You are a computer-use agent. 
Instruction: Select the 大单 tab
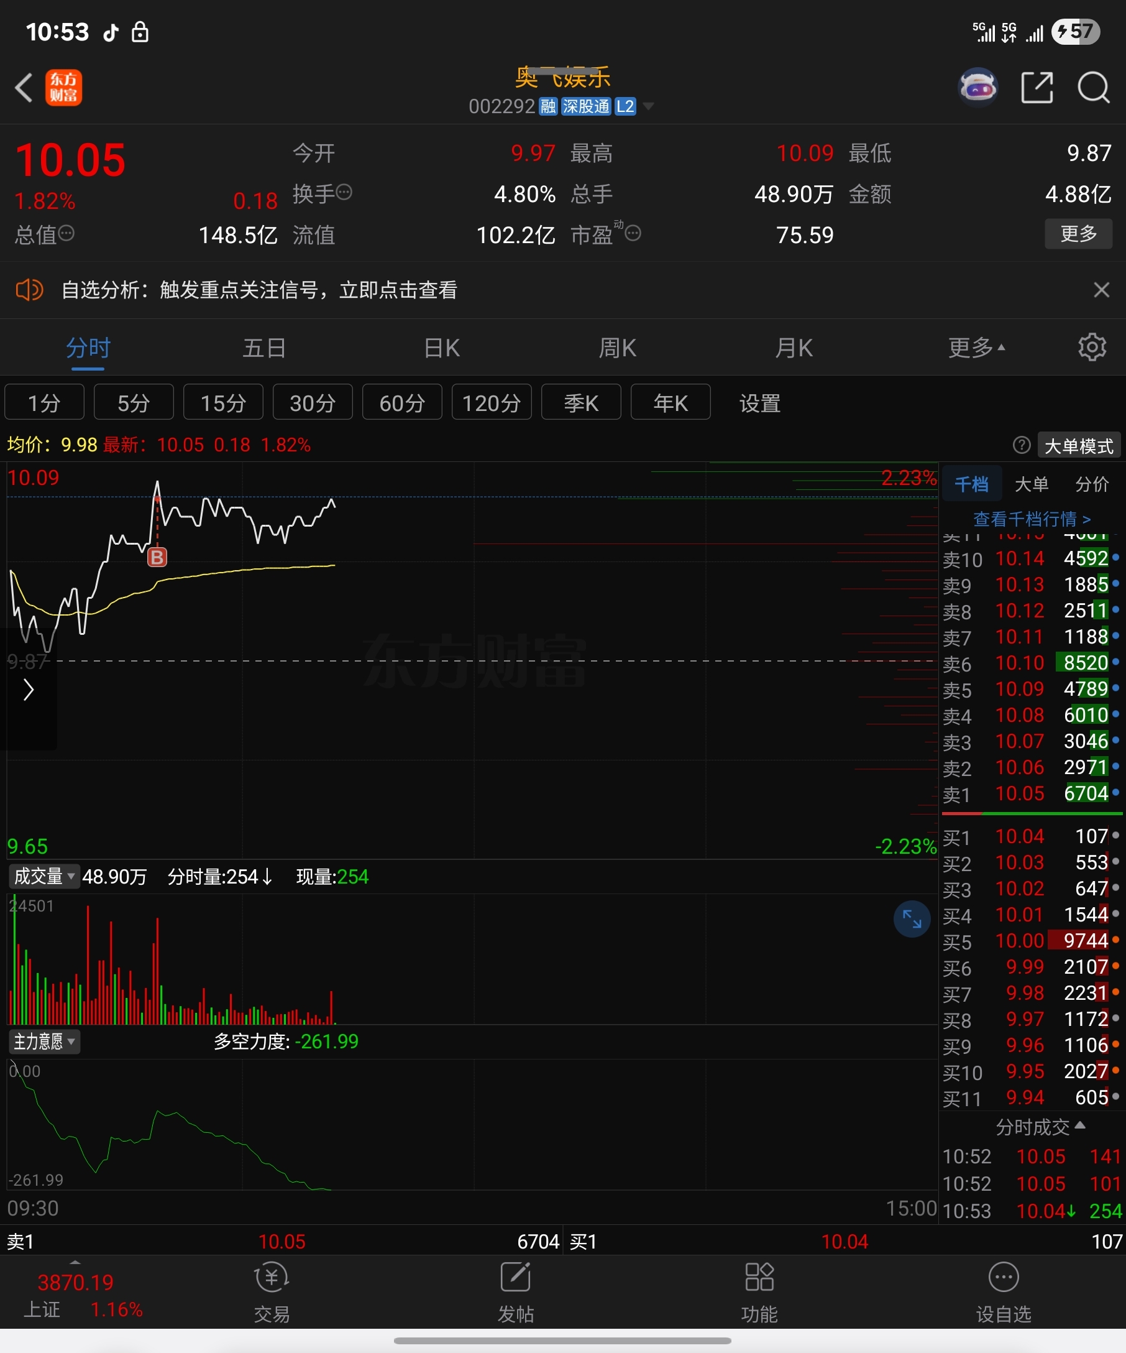pos(1032,484)
